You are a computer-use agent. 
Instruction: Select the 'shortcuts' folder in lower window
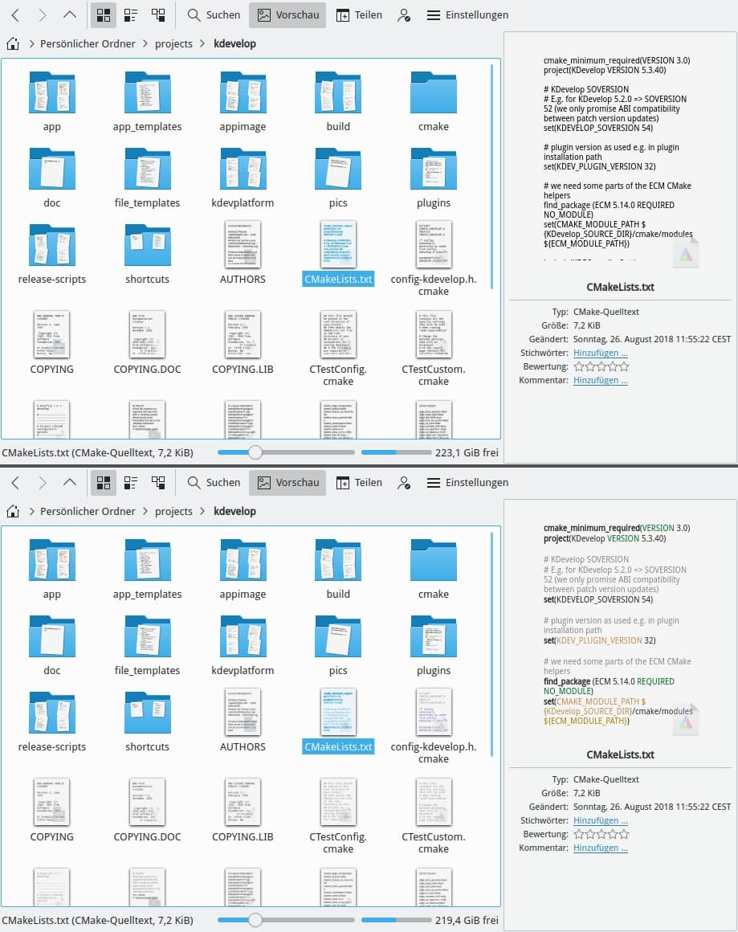click(148, 721)
